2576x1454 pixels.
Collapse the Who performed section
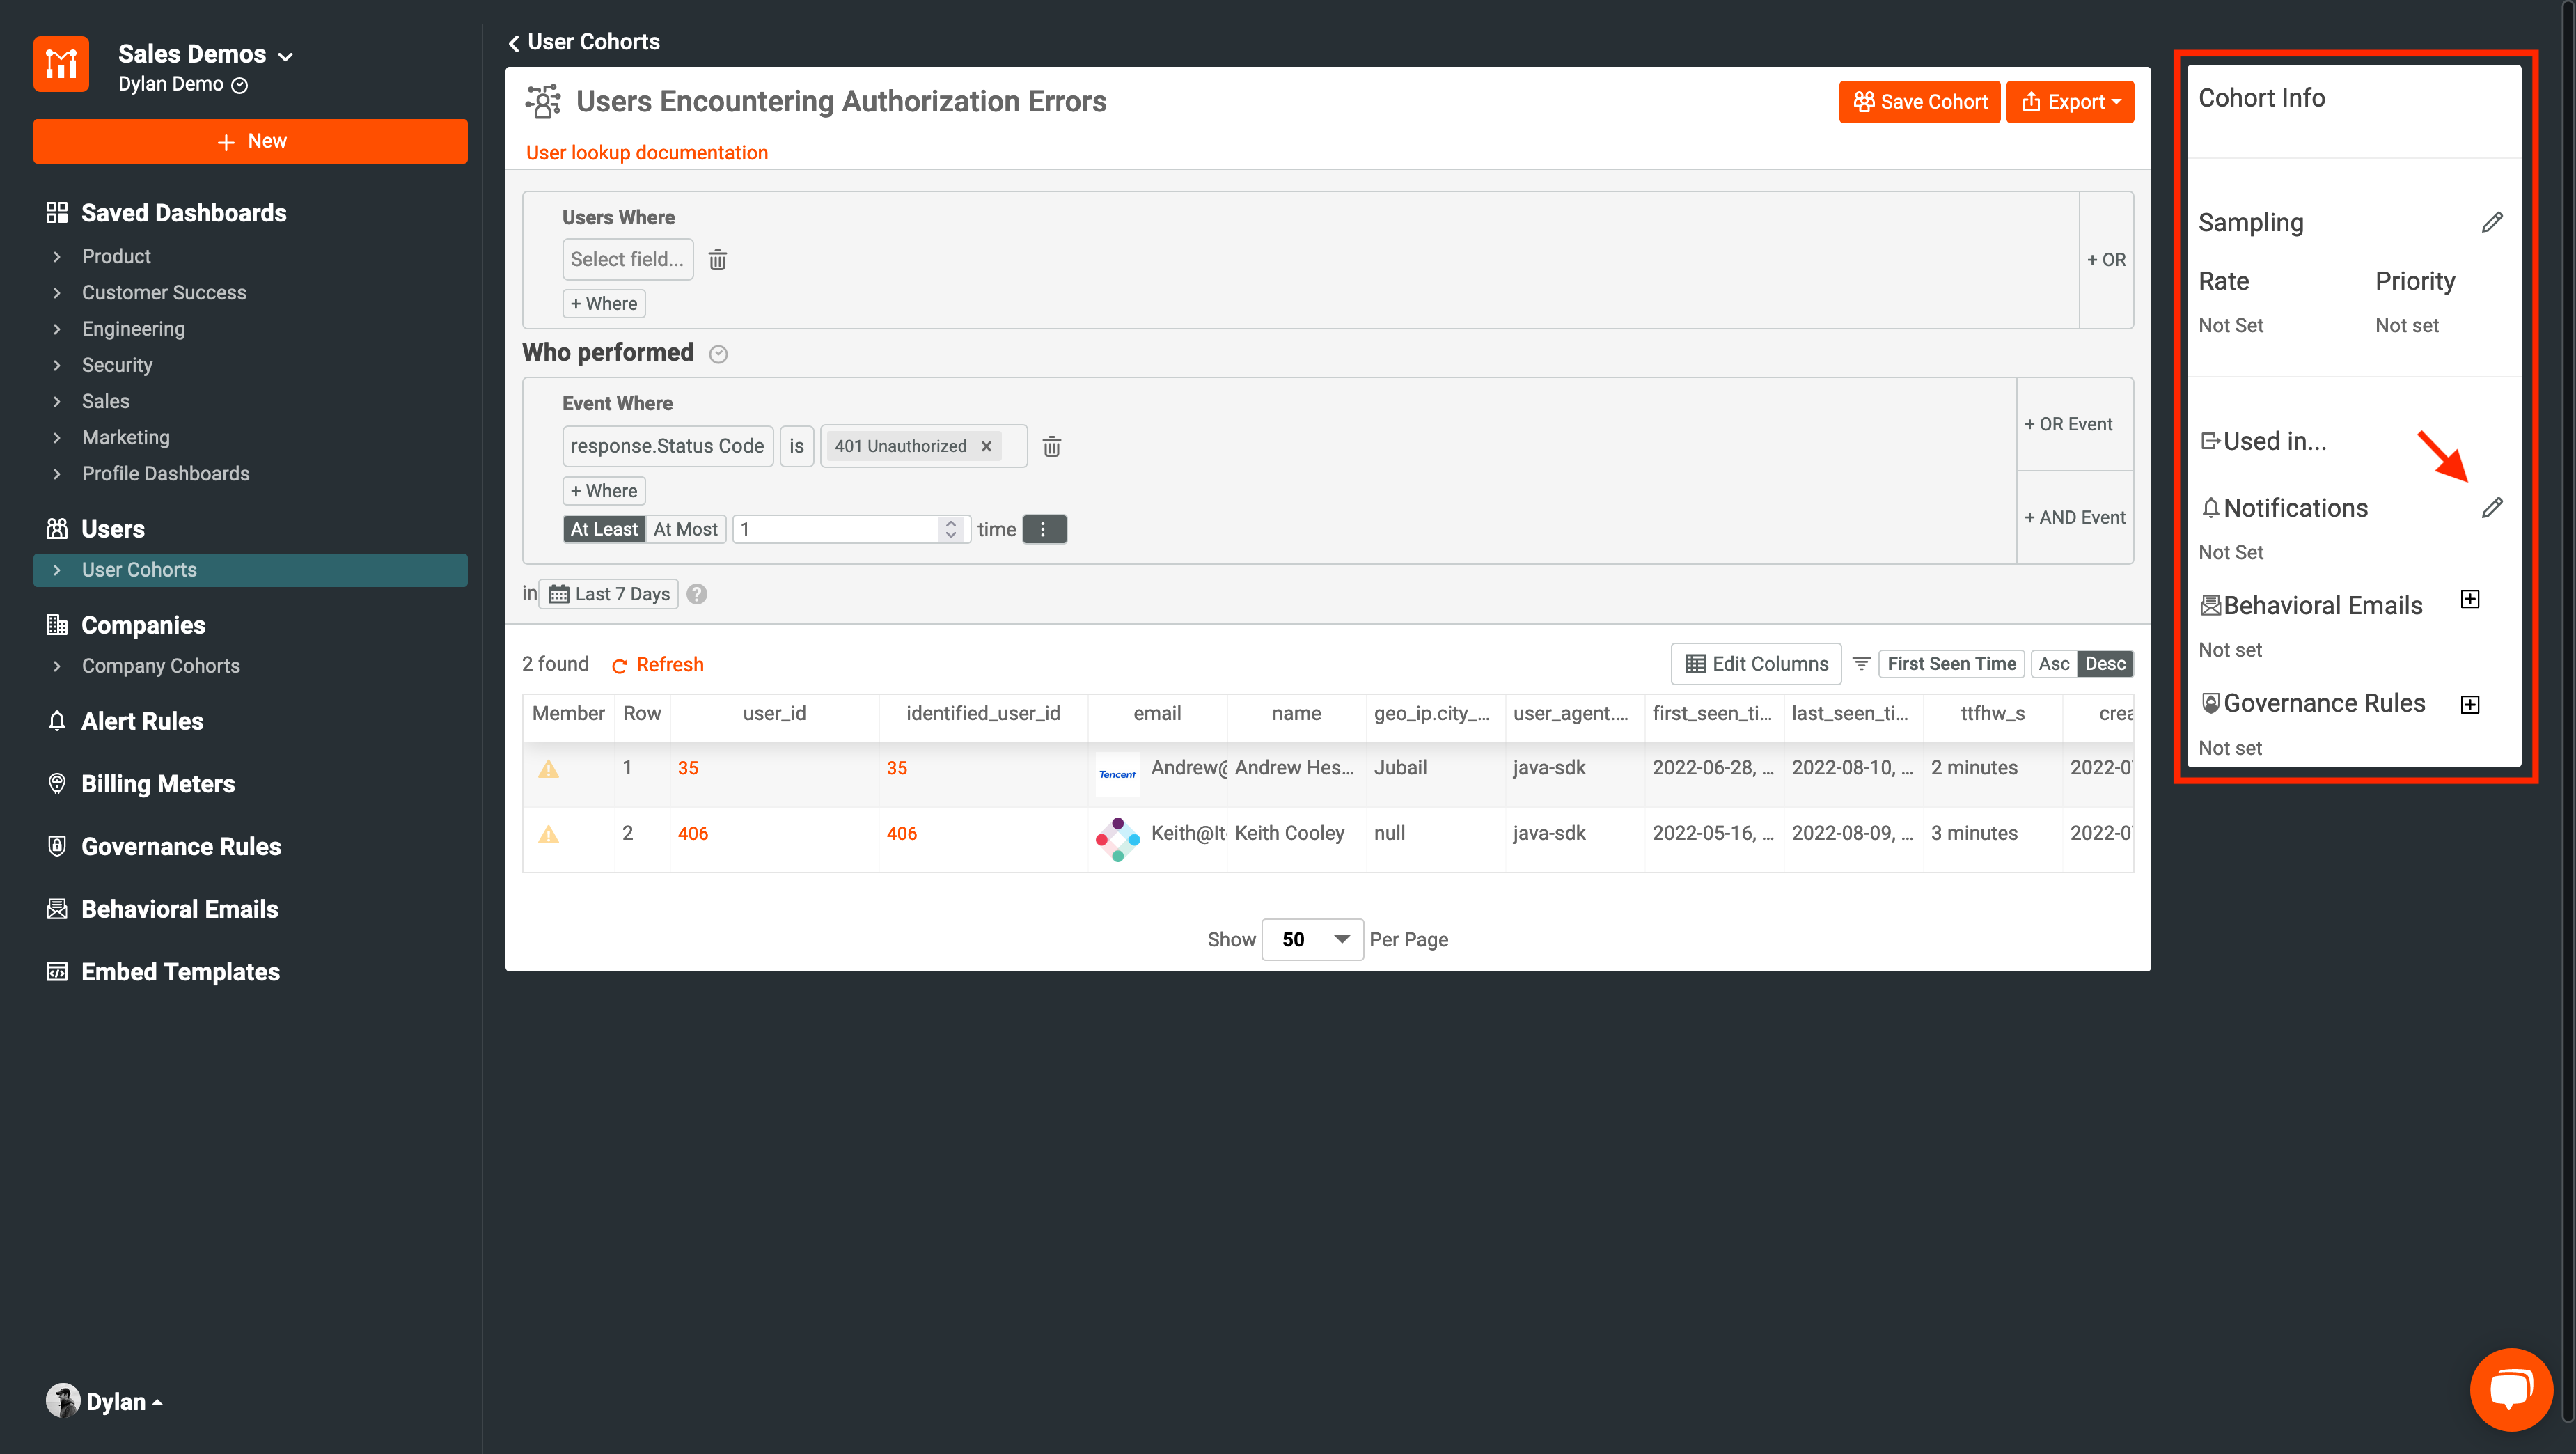pos(718,354)
